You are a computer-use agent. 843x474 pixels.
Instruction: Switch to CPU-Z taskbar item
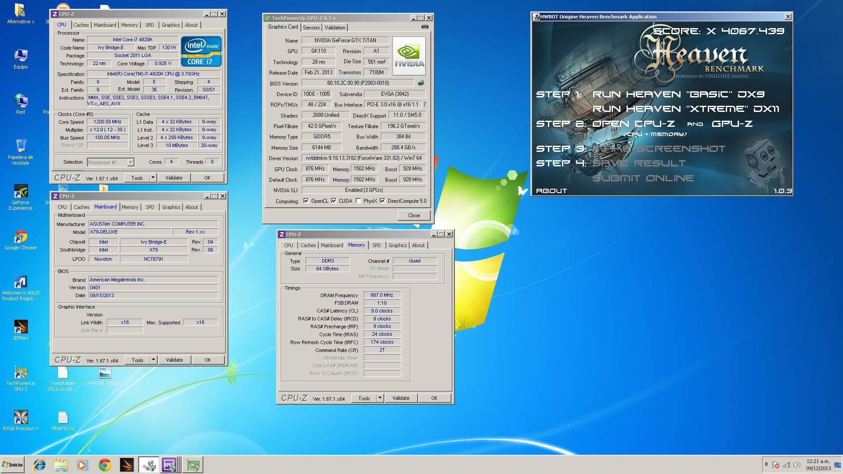(170, 465)
